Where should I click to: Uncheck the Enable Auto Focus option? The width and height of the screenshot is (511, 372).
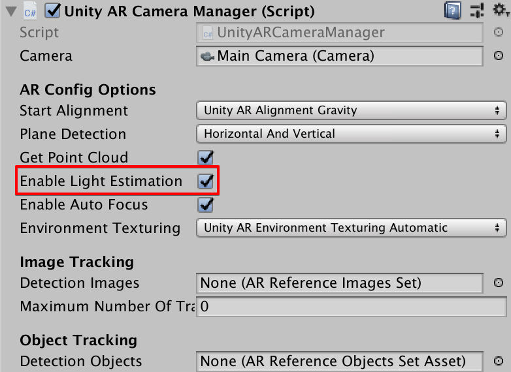point(206,205)
